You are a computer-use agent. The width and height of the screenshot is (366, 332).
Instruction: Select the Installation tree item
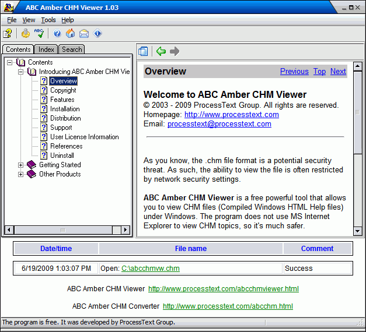(65, 109)
